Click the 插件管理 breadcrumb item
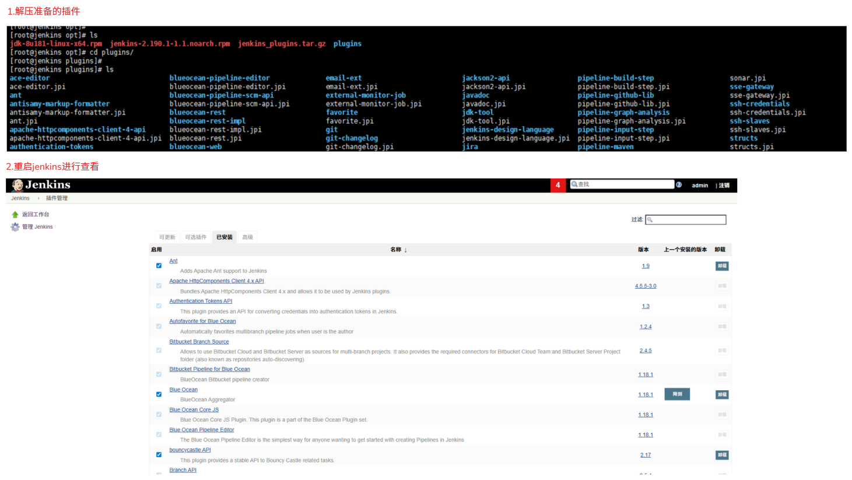This screenshot has width=852, height=480. [x=57, y=198]
